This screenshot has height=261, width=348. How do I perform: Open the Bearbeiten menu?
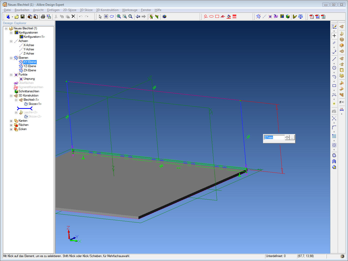(x=22, y=10)
